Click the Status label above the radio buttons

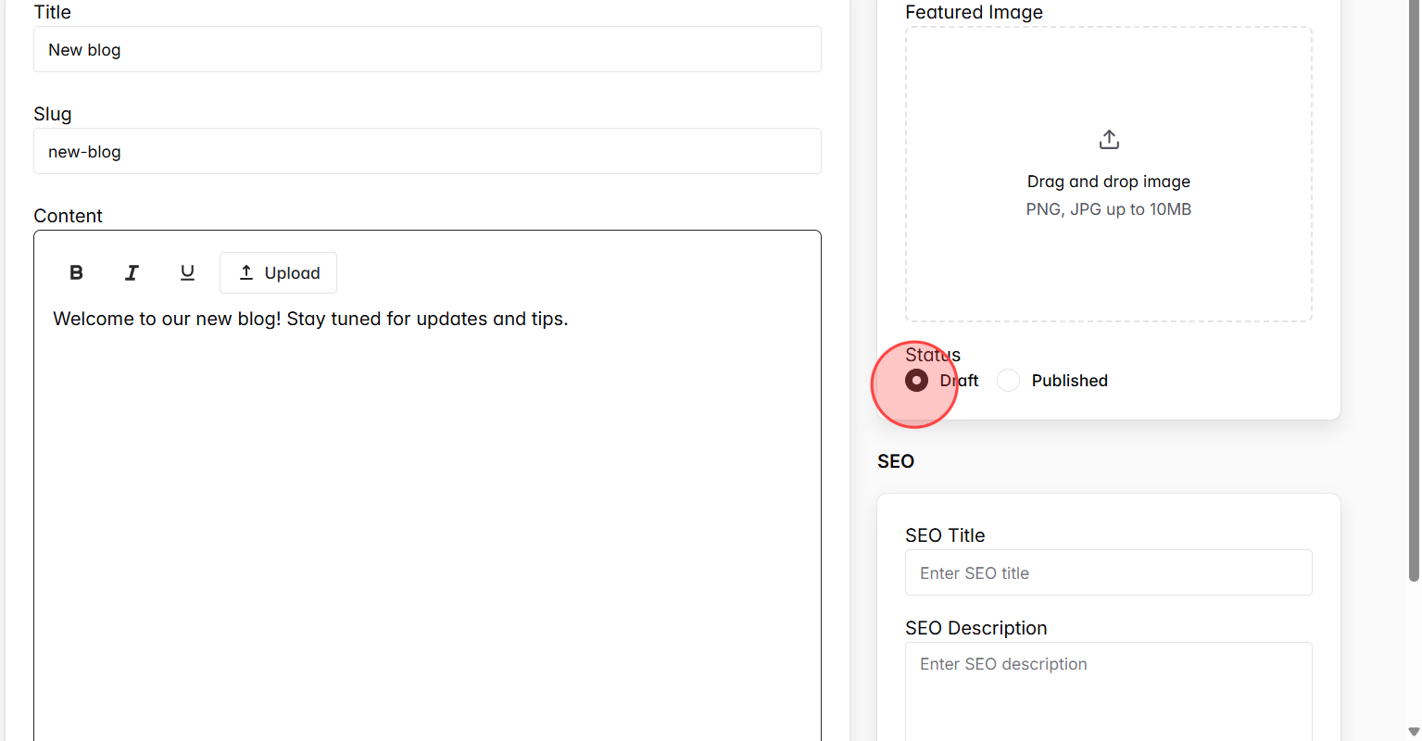coord(932,355)
